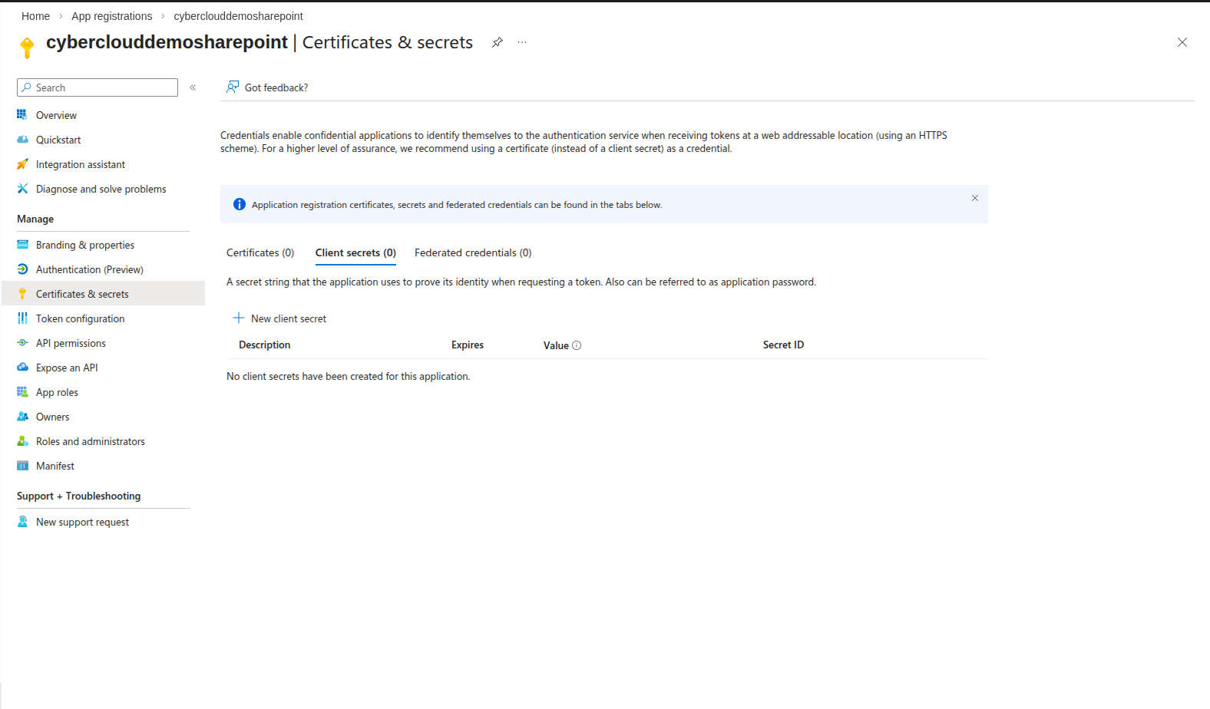
Task: Click the Integration assistant rocket icon
Action: point(22,164)
